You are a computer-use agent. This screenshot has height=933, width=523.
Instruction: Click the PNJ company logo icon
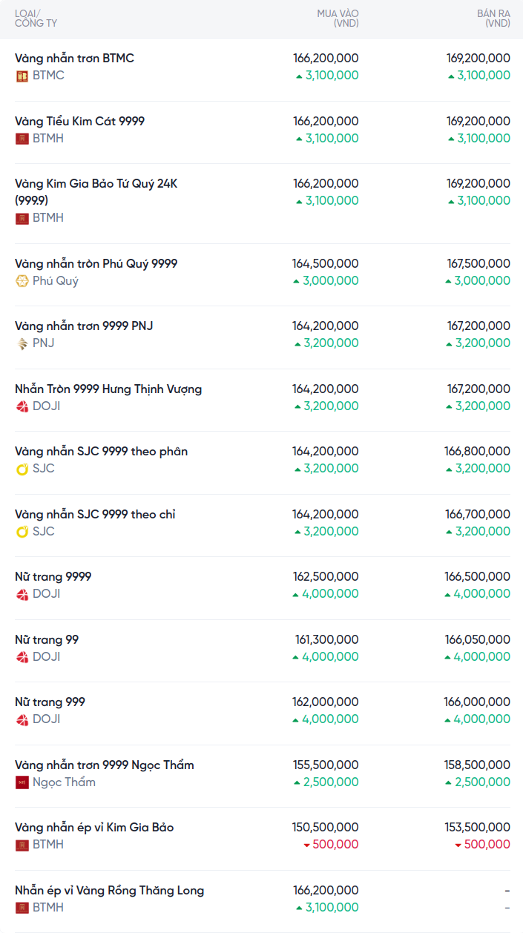[22, 343]
